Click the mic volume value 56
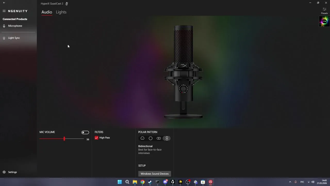 [88, 139]
